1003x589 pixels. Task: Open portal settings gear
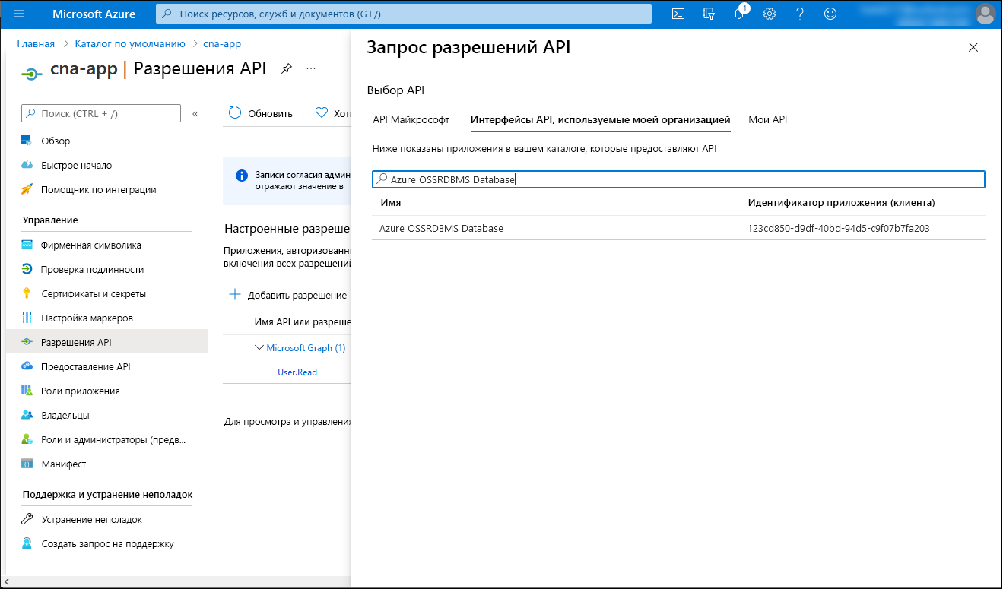(x=770, y=14)
